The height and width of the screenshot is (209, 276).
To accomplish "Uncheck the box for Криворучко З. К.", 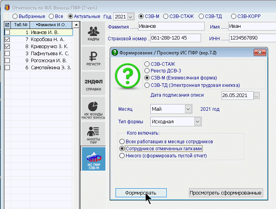I will tap(7, 47).
